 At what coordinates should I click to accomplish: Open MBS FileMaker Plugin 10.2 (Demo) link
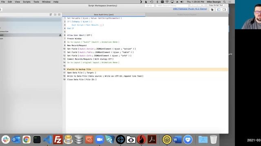click(x=190, y=9)
